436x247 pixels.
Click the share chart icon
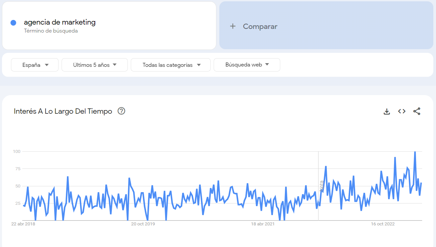pos(417,111)
